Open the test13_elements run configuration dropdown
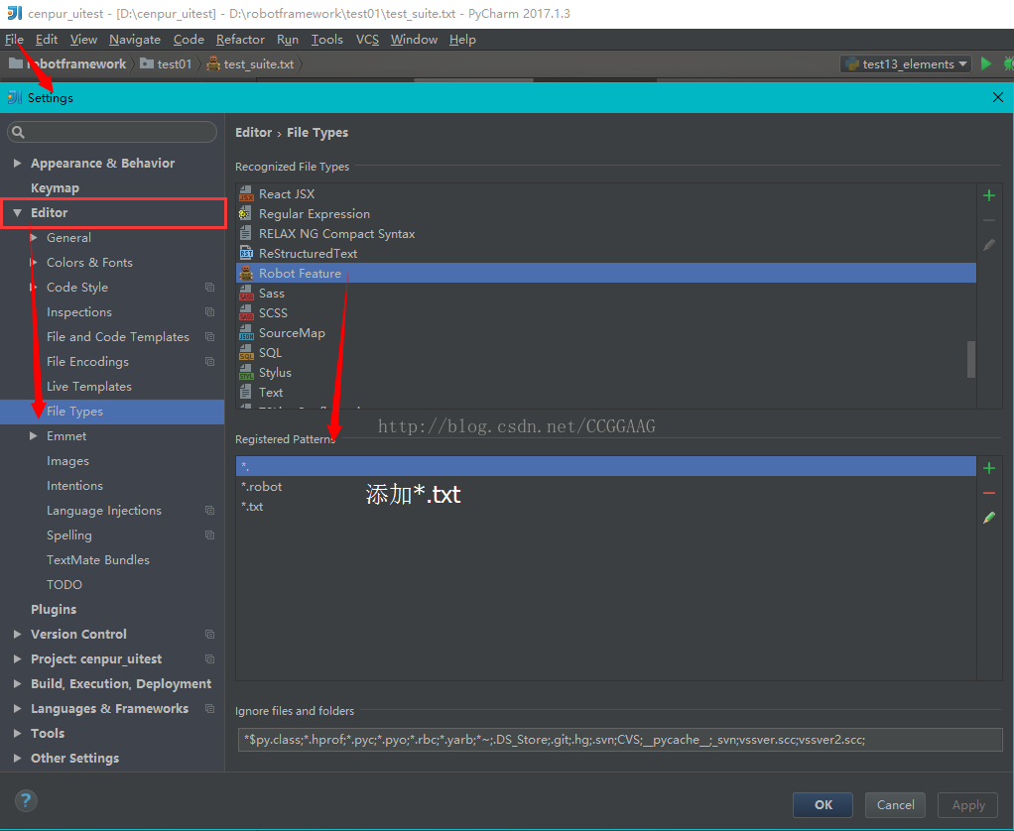The width and height of the screenshot is (1014, 831). 906,64
